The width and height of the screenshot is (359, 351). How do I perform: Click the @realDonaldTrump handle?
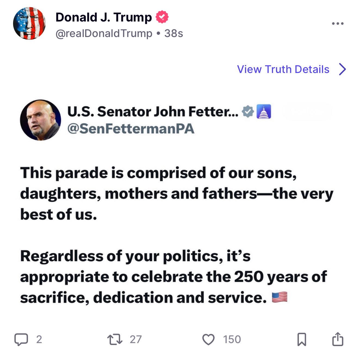click(104, 33)
